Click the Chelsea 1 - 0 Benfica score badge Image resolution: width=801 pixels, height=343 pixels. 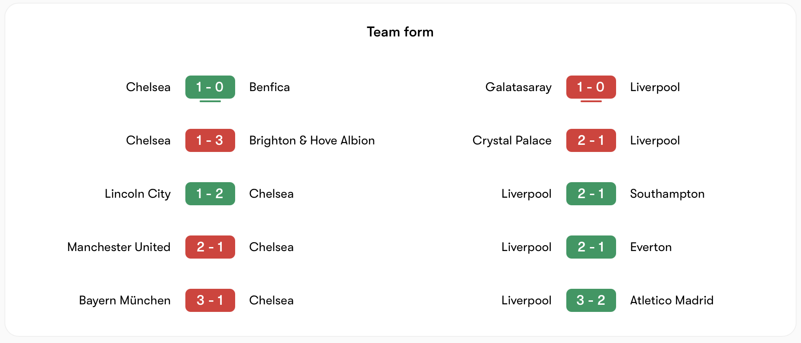pyautogui.click(x=210, y=87)
